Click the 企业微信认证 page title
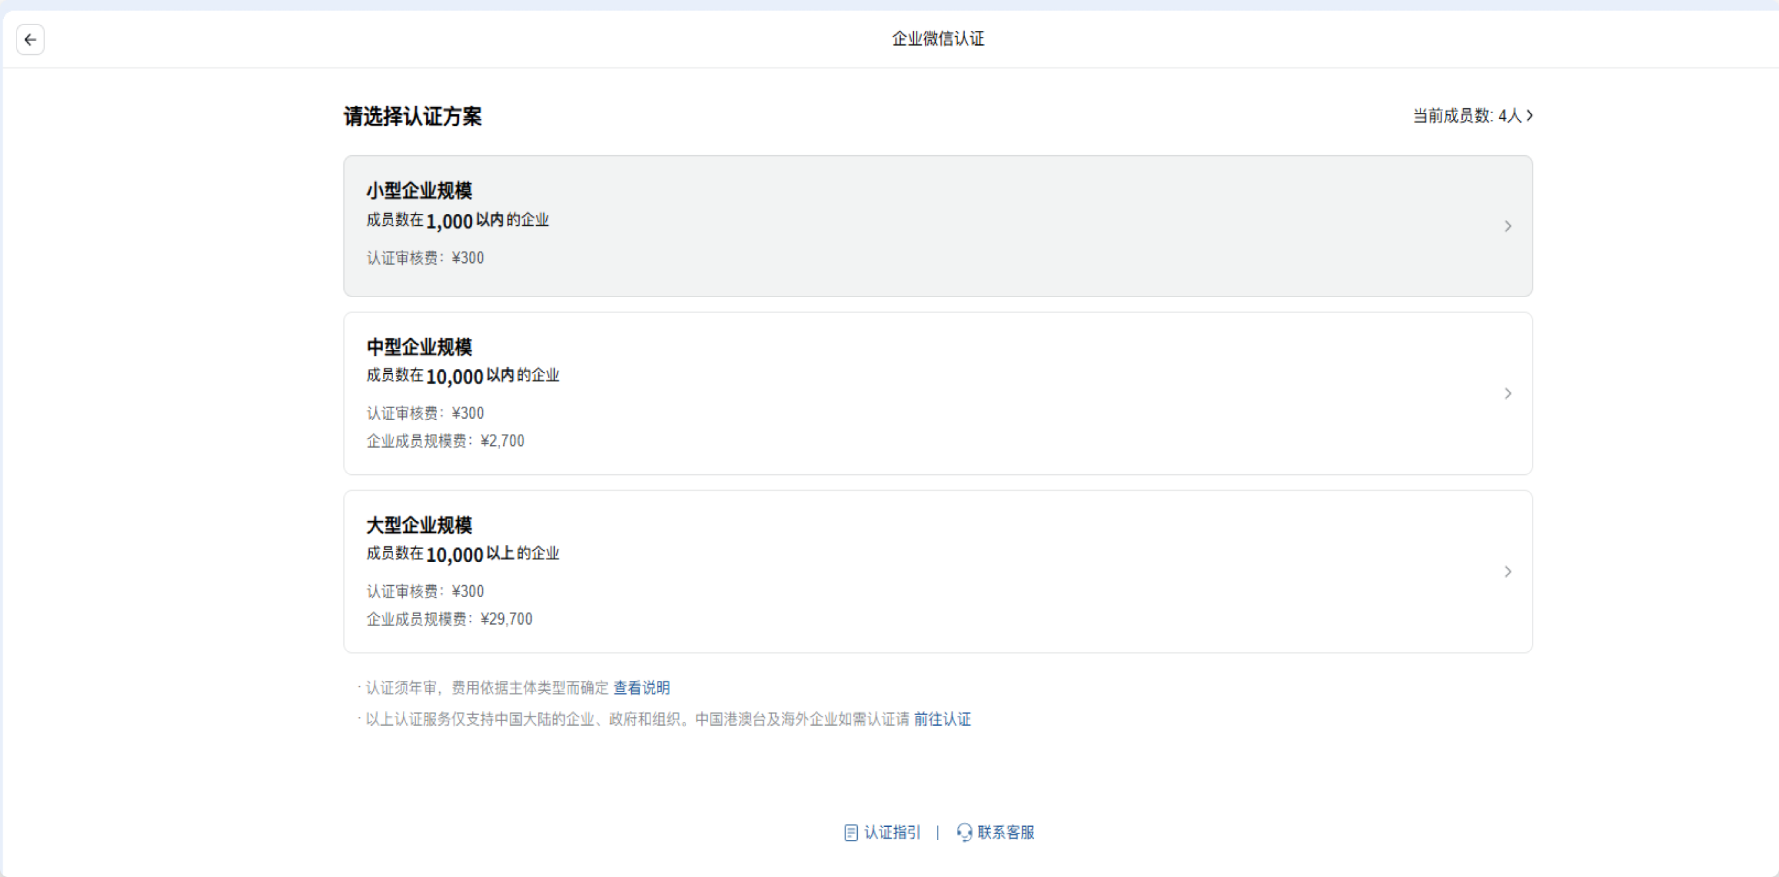1779x877 pixels. click(938, 39)
